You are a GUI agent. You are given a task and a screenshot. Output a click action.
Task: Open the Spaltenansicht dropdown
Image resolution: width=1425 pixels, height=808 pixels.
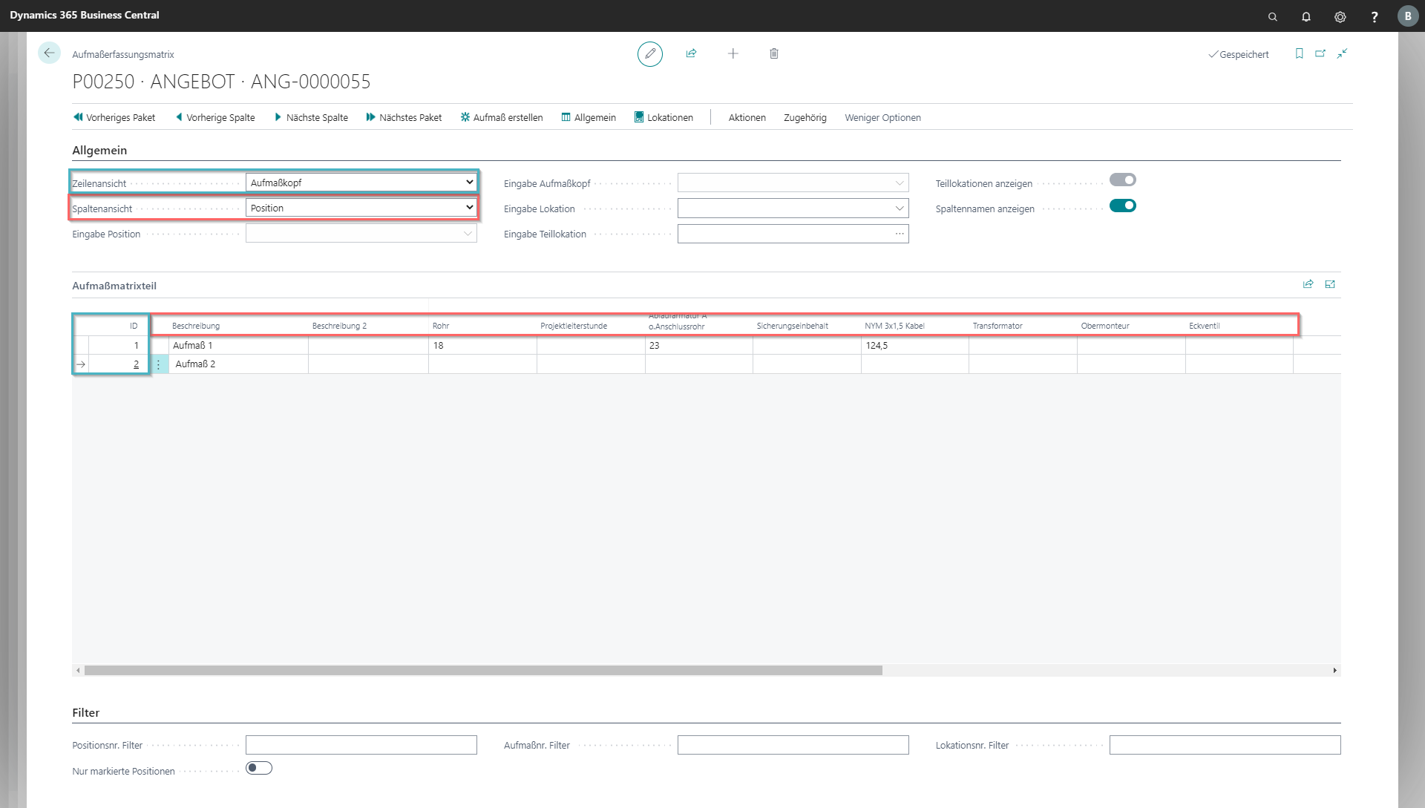361,208
